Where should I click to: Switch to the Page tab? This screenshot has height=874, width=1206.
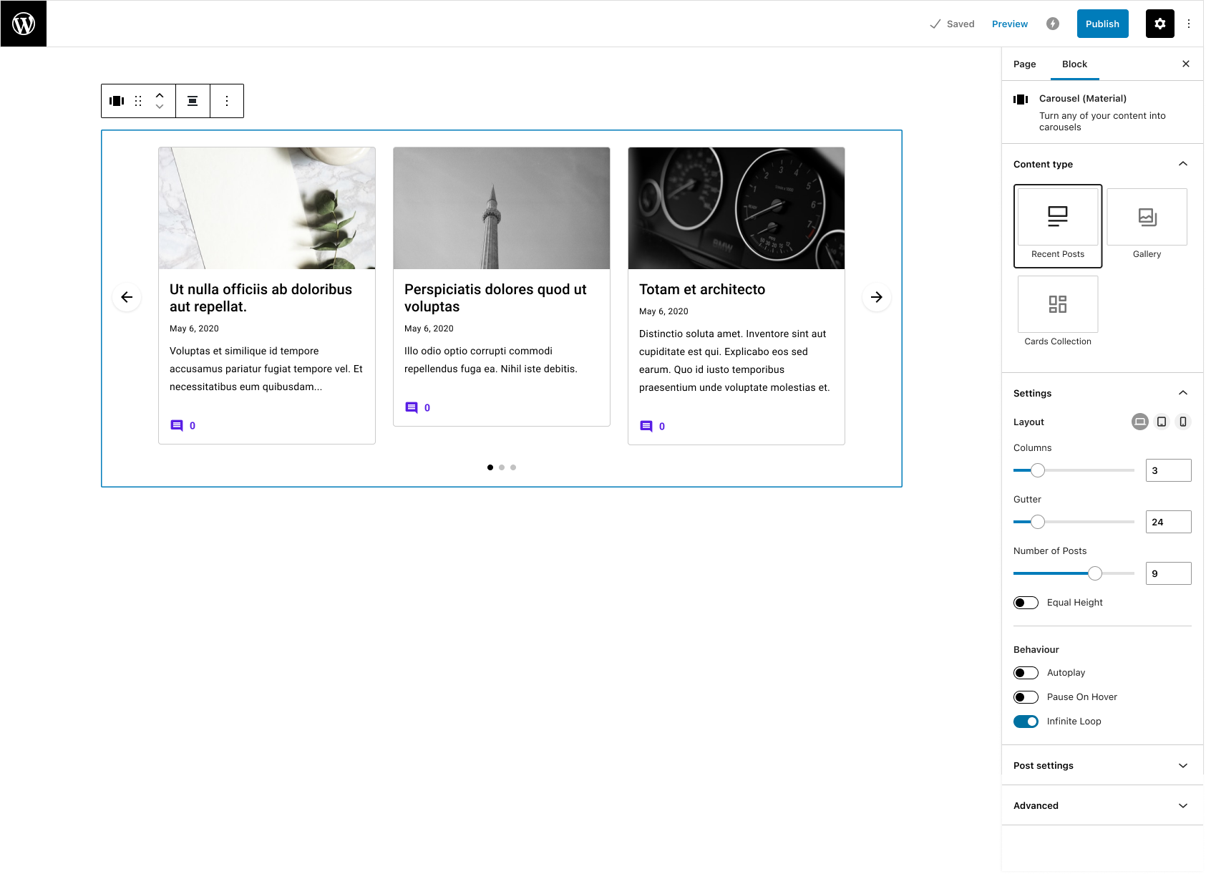point(1024,64)
